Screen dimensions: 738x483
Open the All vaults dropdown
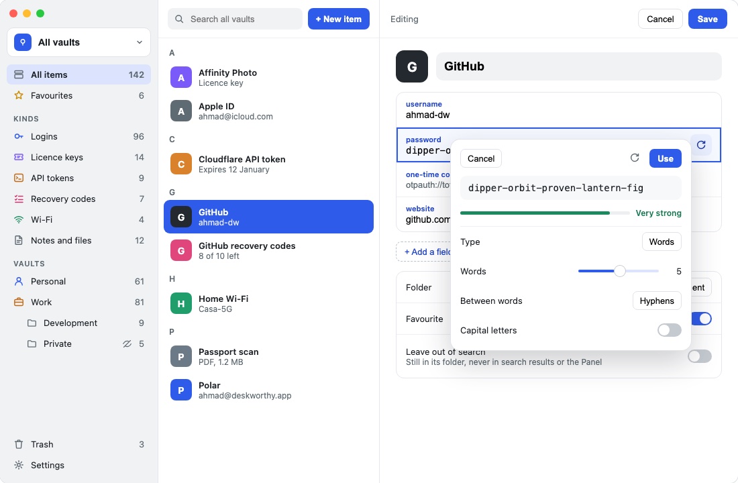pos(78,42)
